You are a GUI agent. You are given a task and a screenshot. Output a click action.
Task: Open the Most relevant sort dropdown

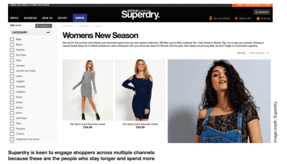tap(259, 53)
